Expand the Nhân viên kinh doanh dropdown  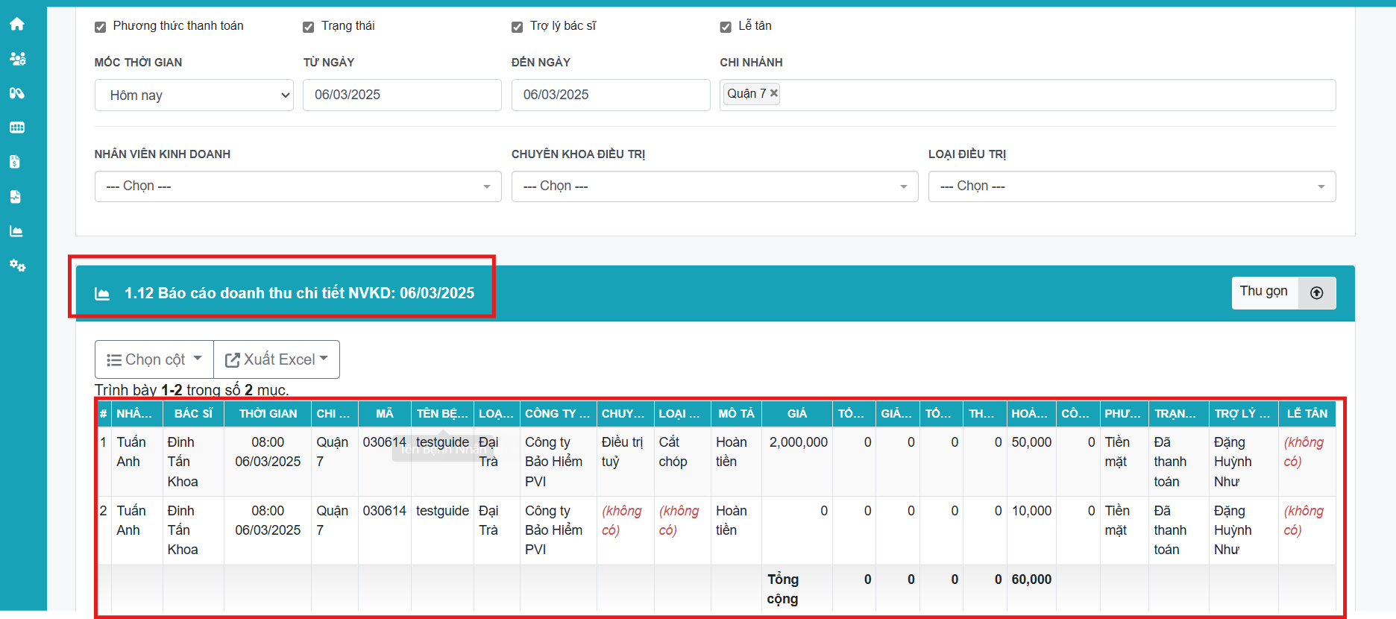298,186
